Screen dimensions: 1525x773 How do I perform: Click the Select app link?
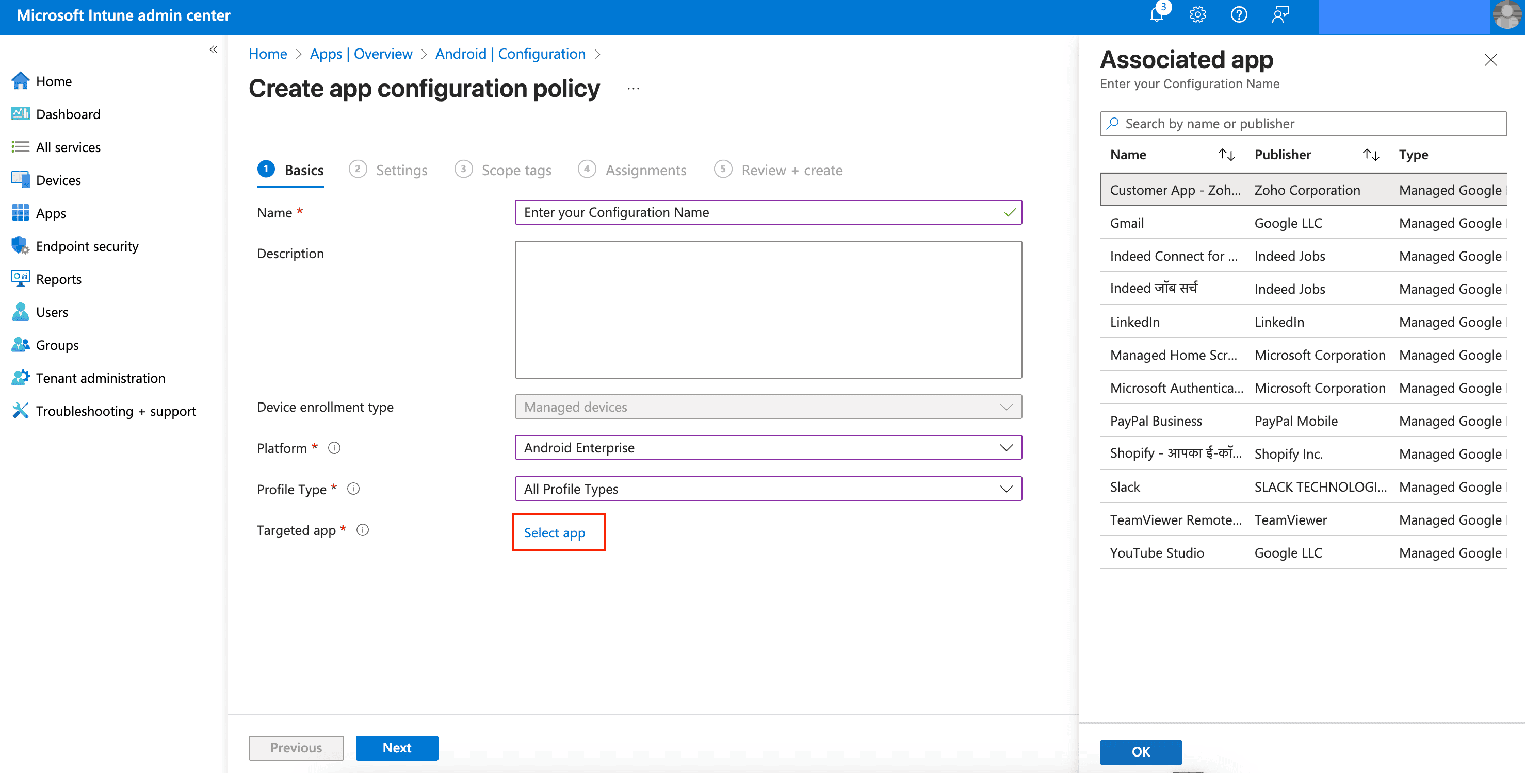coord(554,532)
